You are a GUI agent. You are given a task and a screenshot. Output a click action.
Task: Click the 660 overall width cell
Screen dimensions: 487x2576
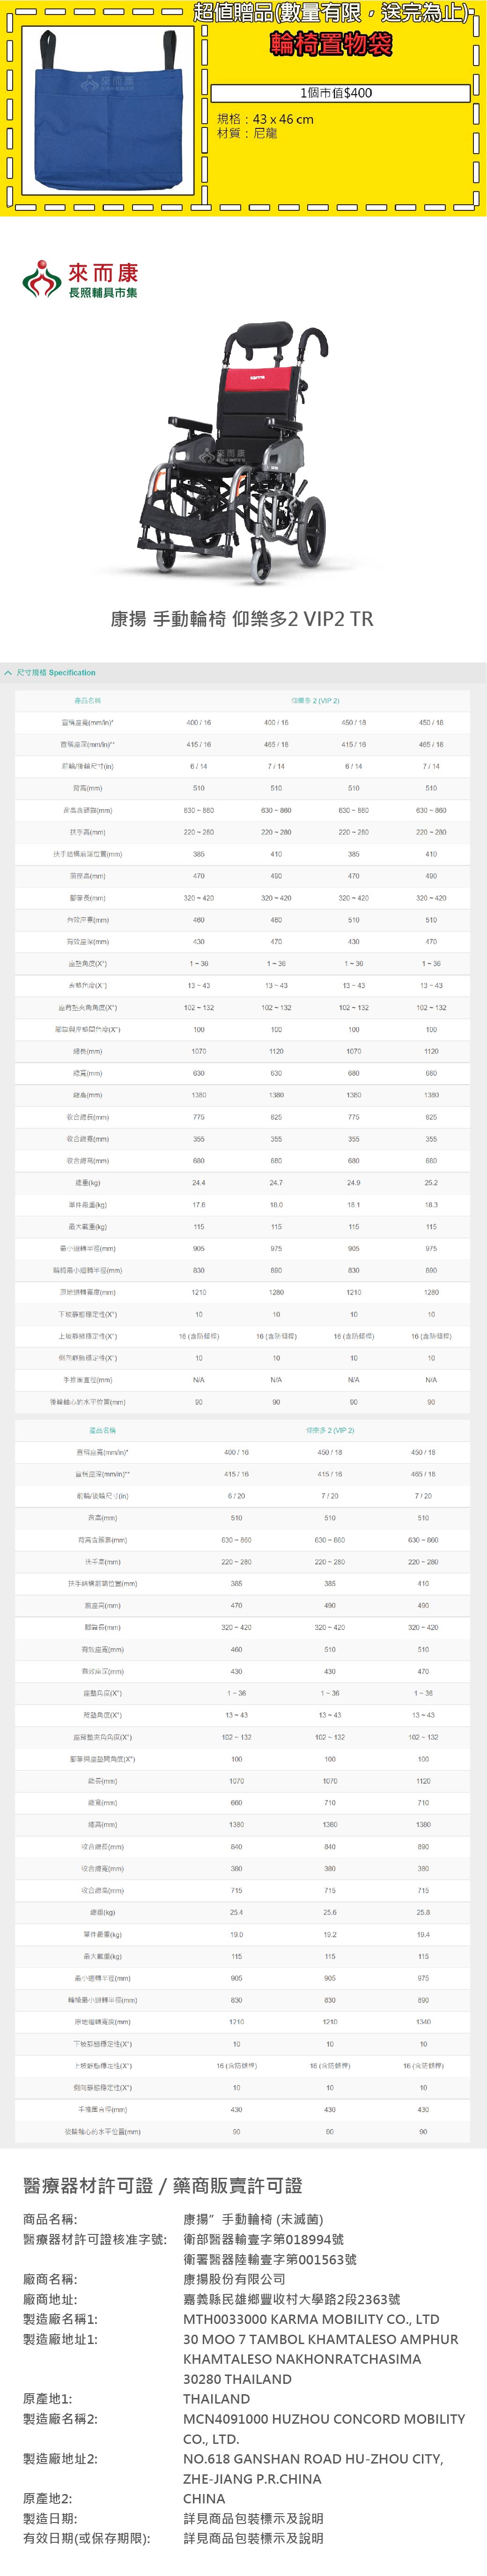coord(236,1803)
